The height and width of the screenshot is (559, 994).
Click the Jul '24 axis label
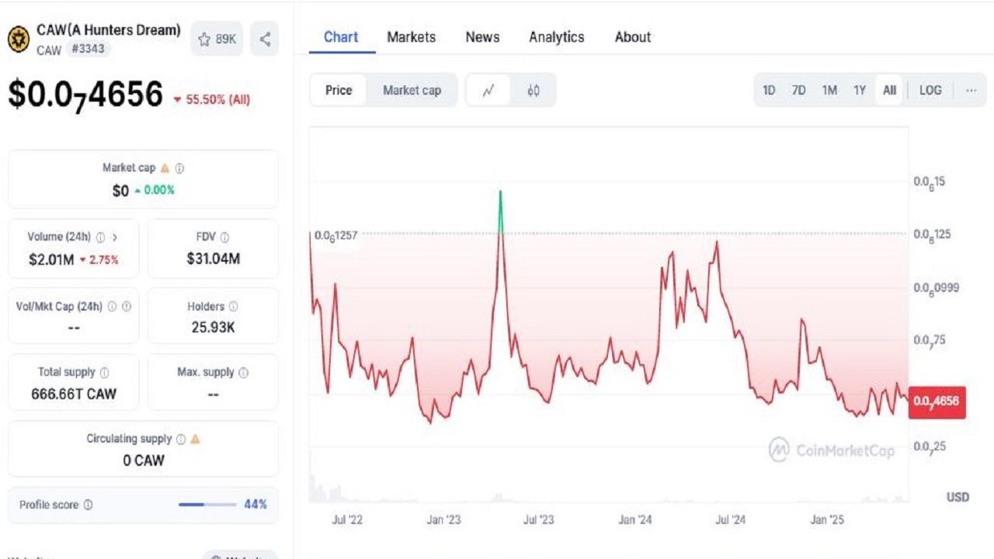tap(730, 519)
